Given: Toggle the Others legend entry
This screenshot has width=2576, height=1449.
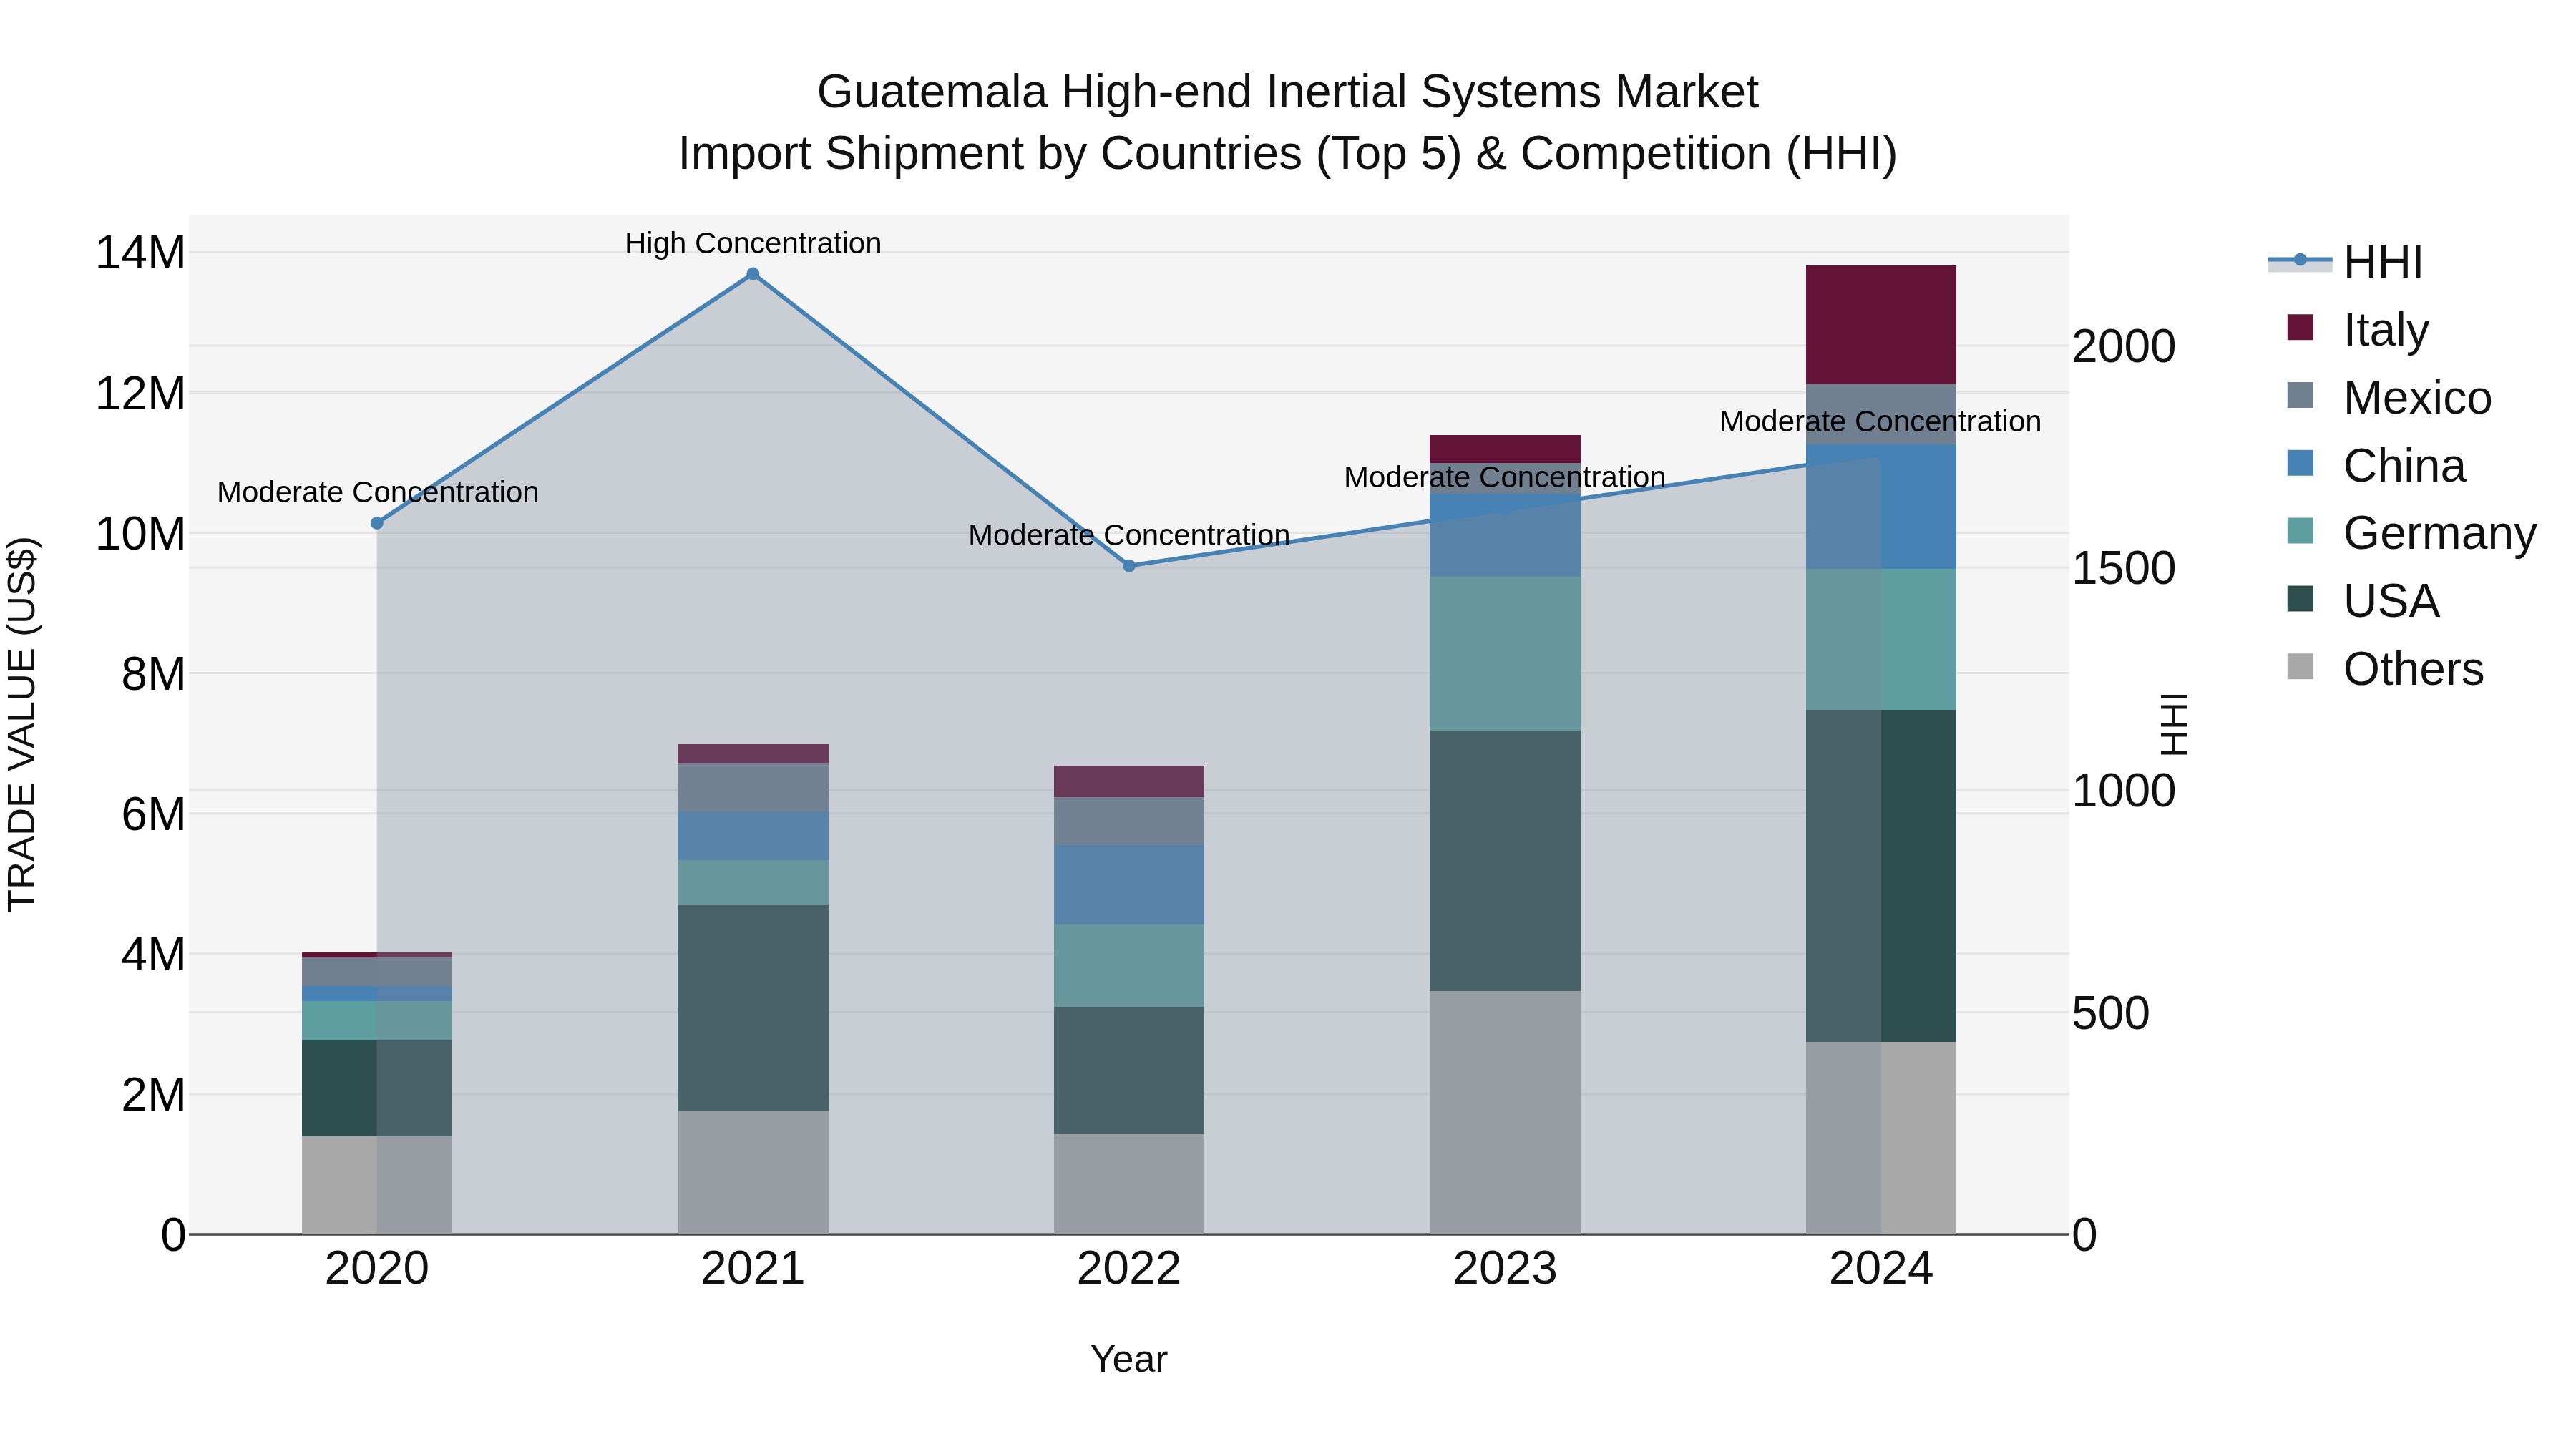Looking at the screenshot, I should [2385, 668].
